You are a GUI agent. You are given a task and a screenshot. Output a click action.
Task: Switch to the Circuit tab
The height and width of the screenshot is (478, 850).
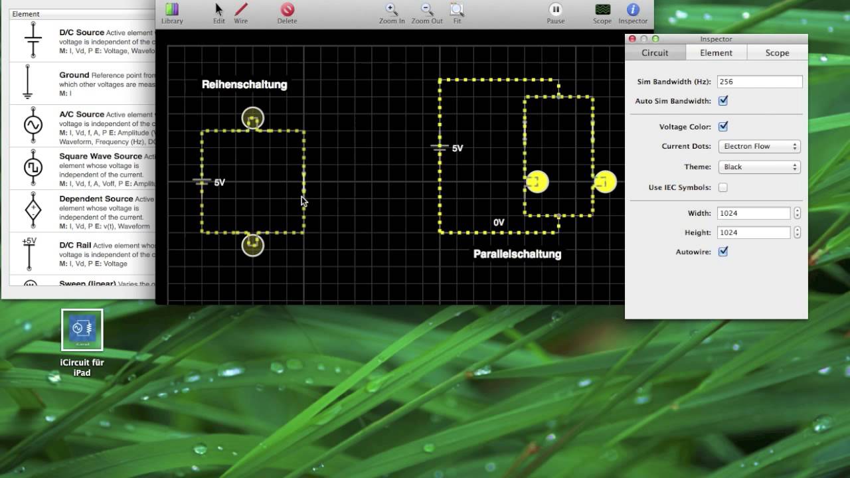655,52
